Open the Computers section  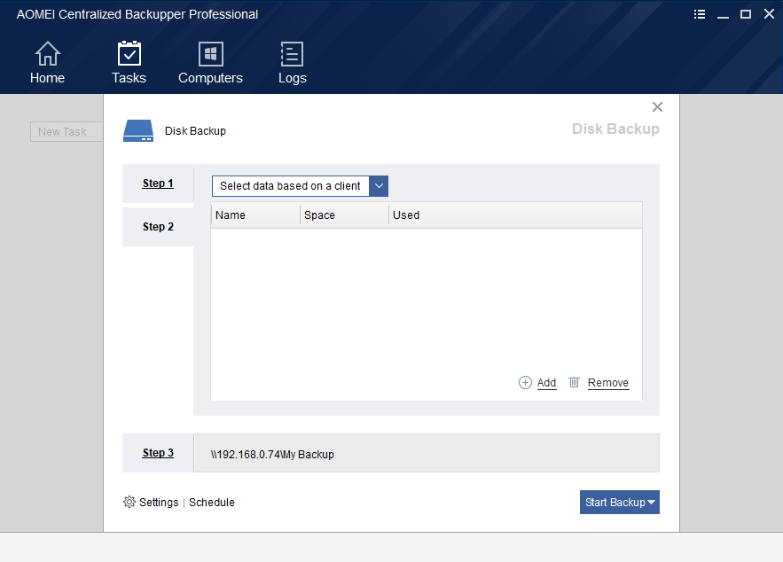tap(210, 63)
